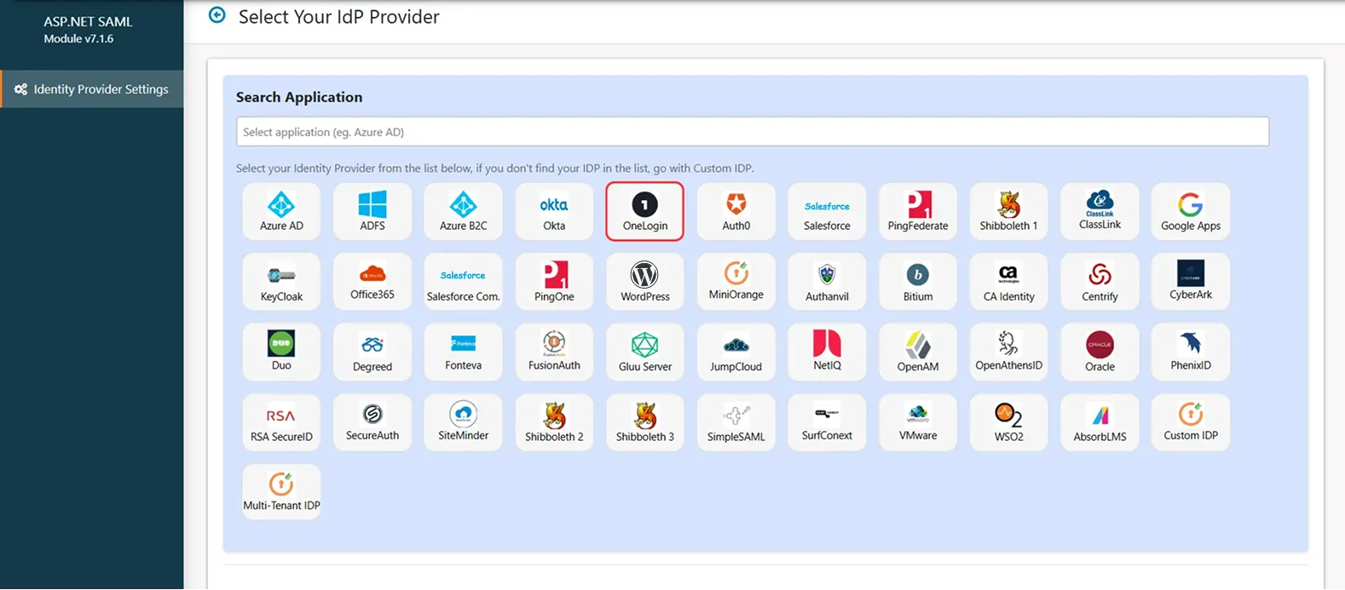Select the Shibboleth 3 provider
Viewport: 1345px width, 590px height.
click(645, 422)
